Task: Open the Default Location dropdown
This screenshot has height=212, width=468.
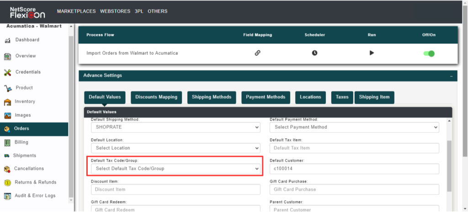Action: [x=175, y=148]
